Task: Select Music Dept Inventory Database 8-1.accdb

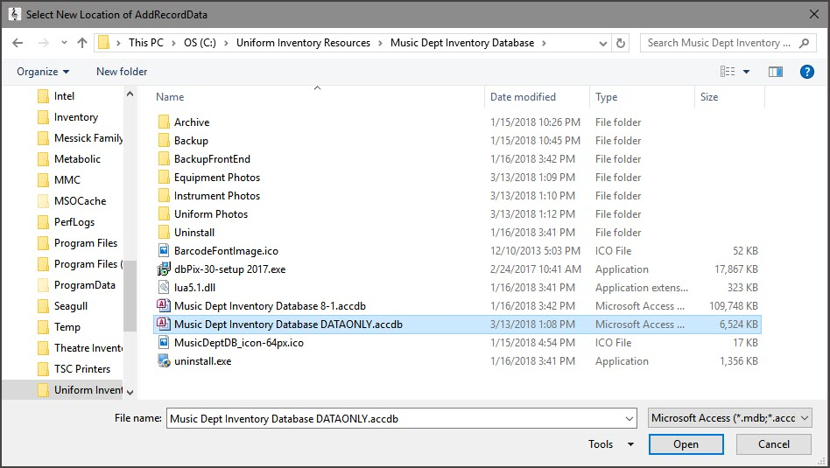Action: point(270,306)
